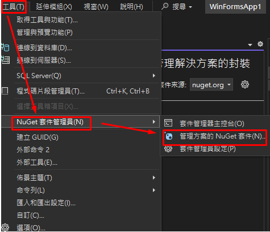The width and height of the screenshot is (270, 232).
Task: Click the panel gear icon at top right
Action: (x=260, y=44)
